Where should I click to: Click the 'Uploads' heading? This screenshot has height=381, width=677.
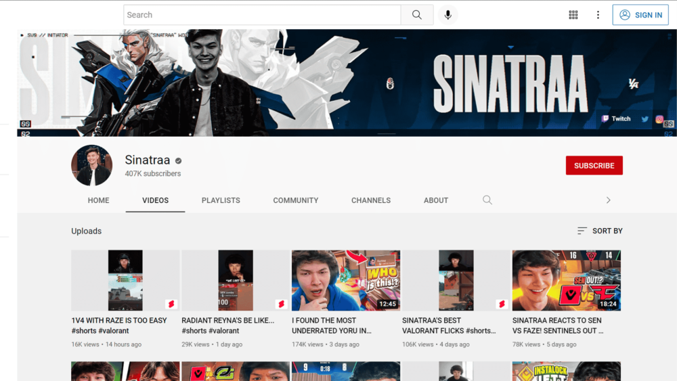pos(87,231)
